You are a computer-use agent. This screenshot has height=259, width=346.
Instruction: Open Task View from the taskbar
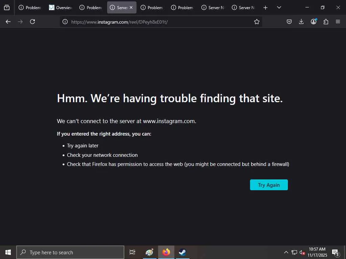[x=132, y=252]
